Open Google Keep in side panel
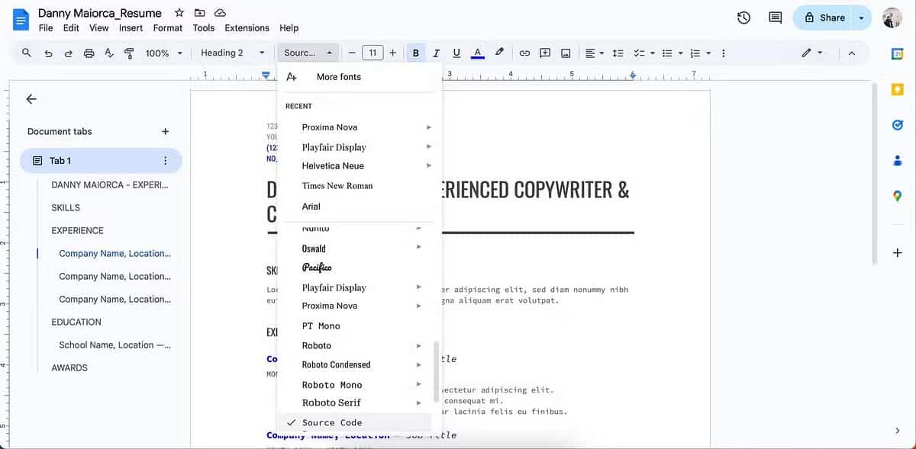The height and width of the screenshot is (449, 916). [898, 89]
